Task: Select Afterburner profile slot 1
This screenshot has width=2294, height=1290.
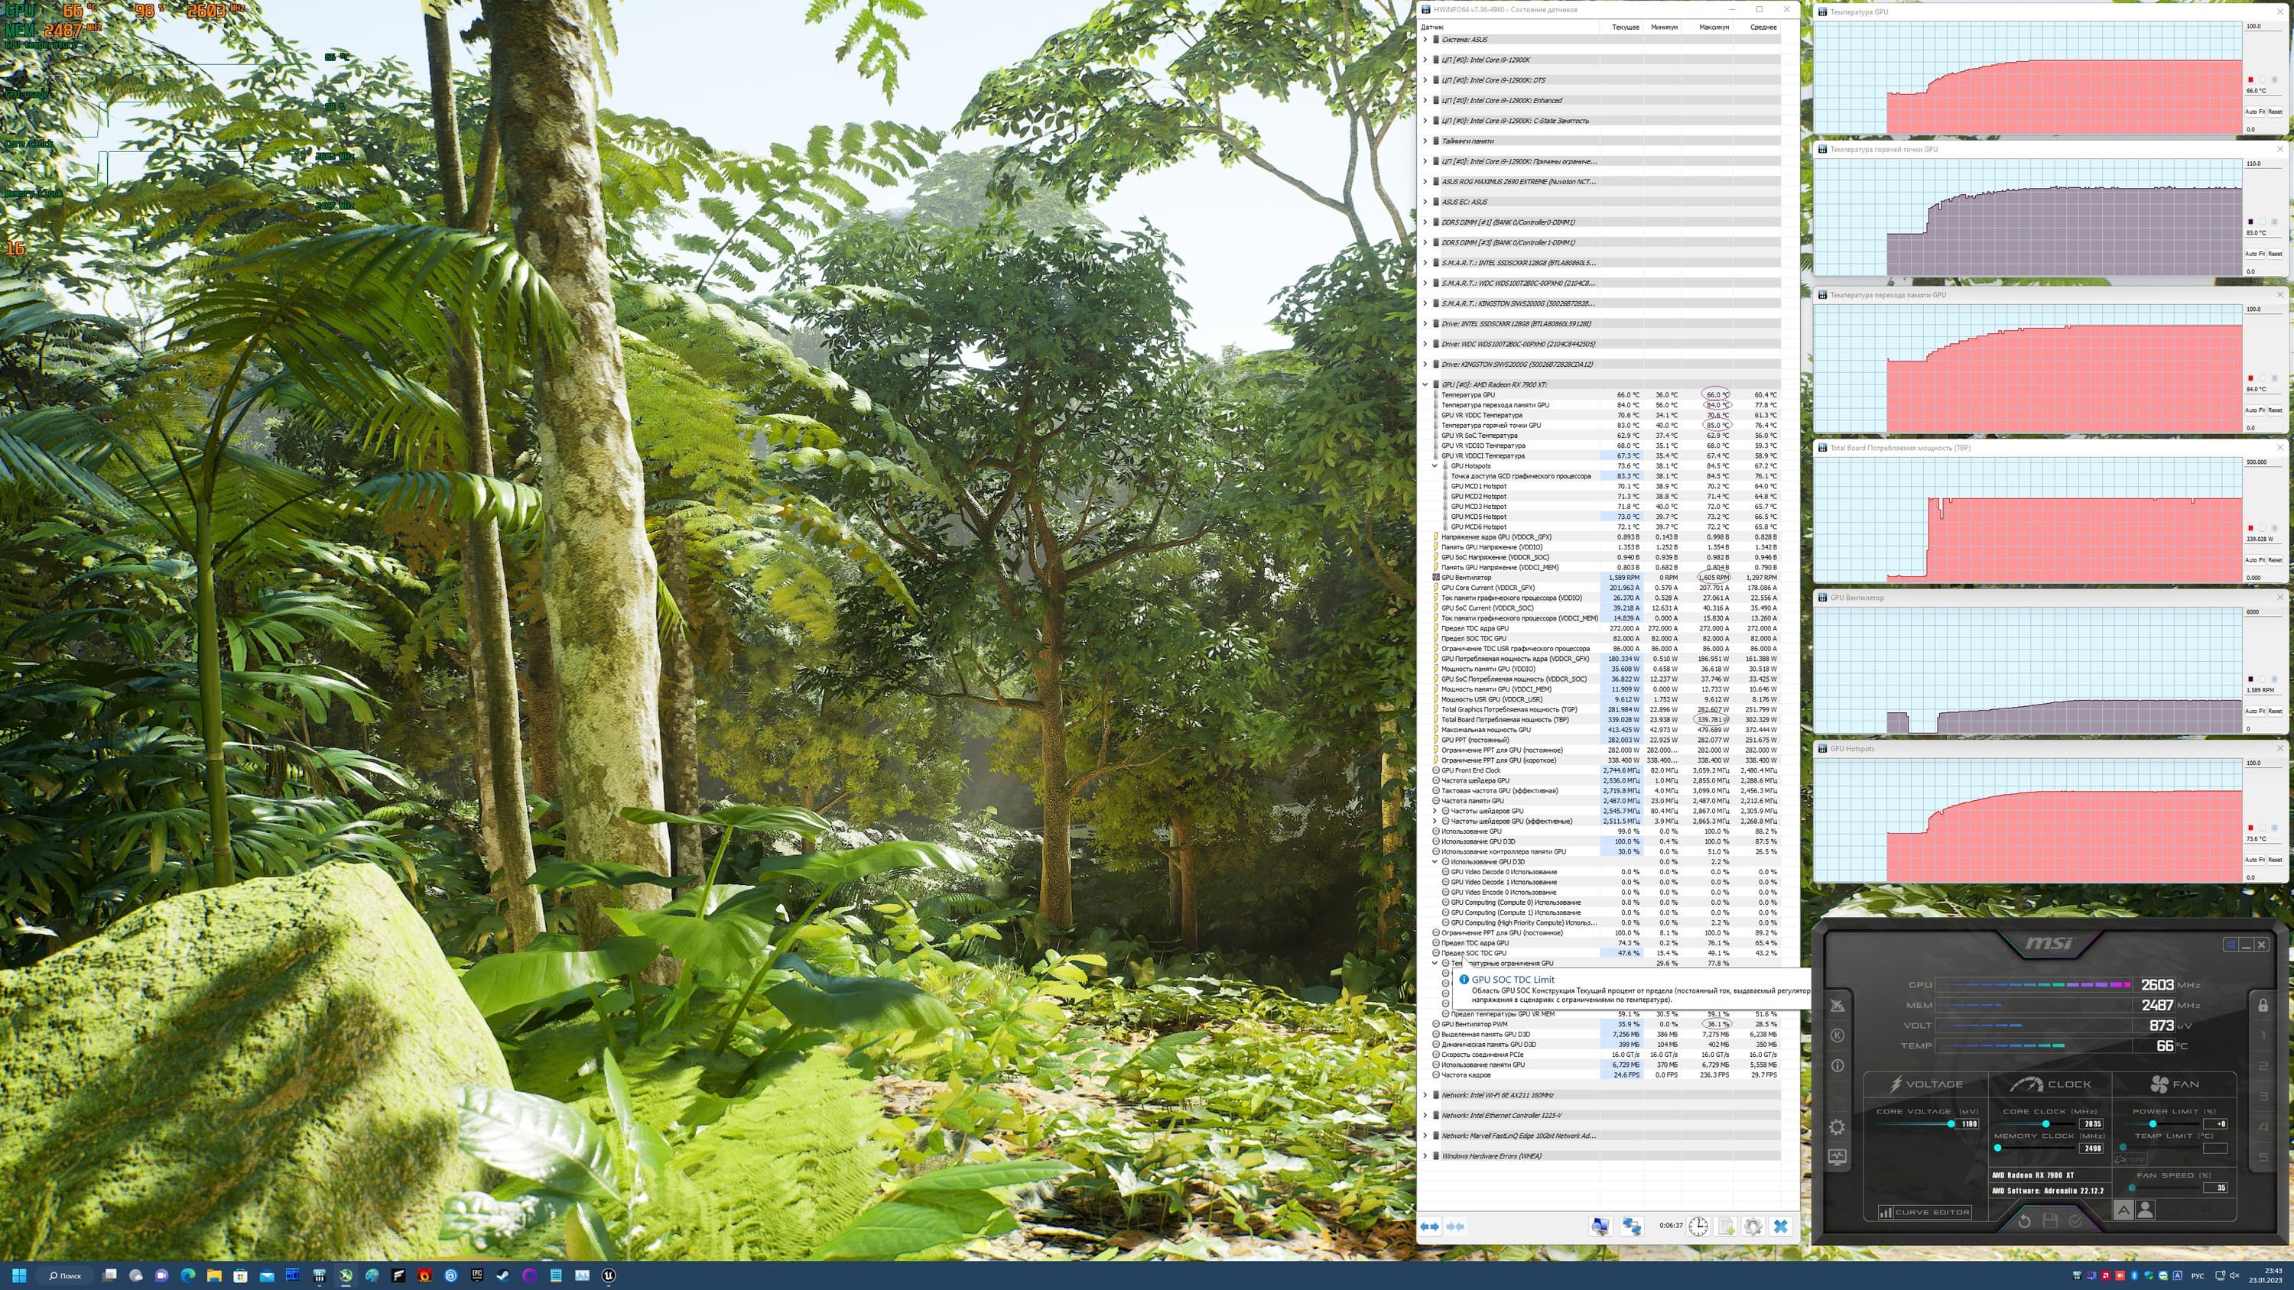Action: pos(2263,1036)
